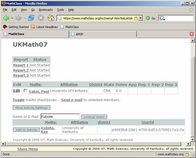Open the Tools menu

point(60,10)
